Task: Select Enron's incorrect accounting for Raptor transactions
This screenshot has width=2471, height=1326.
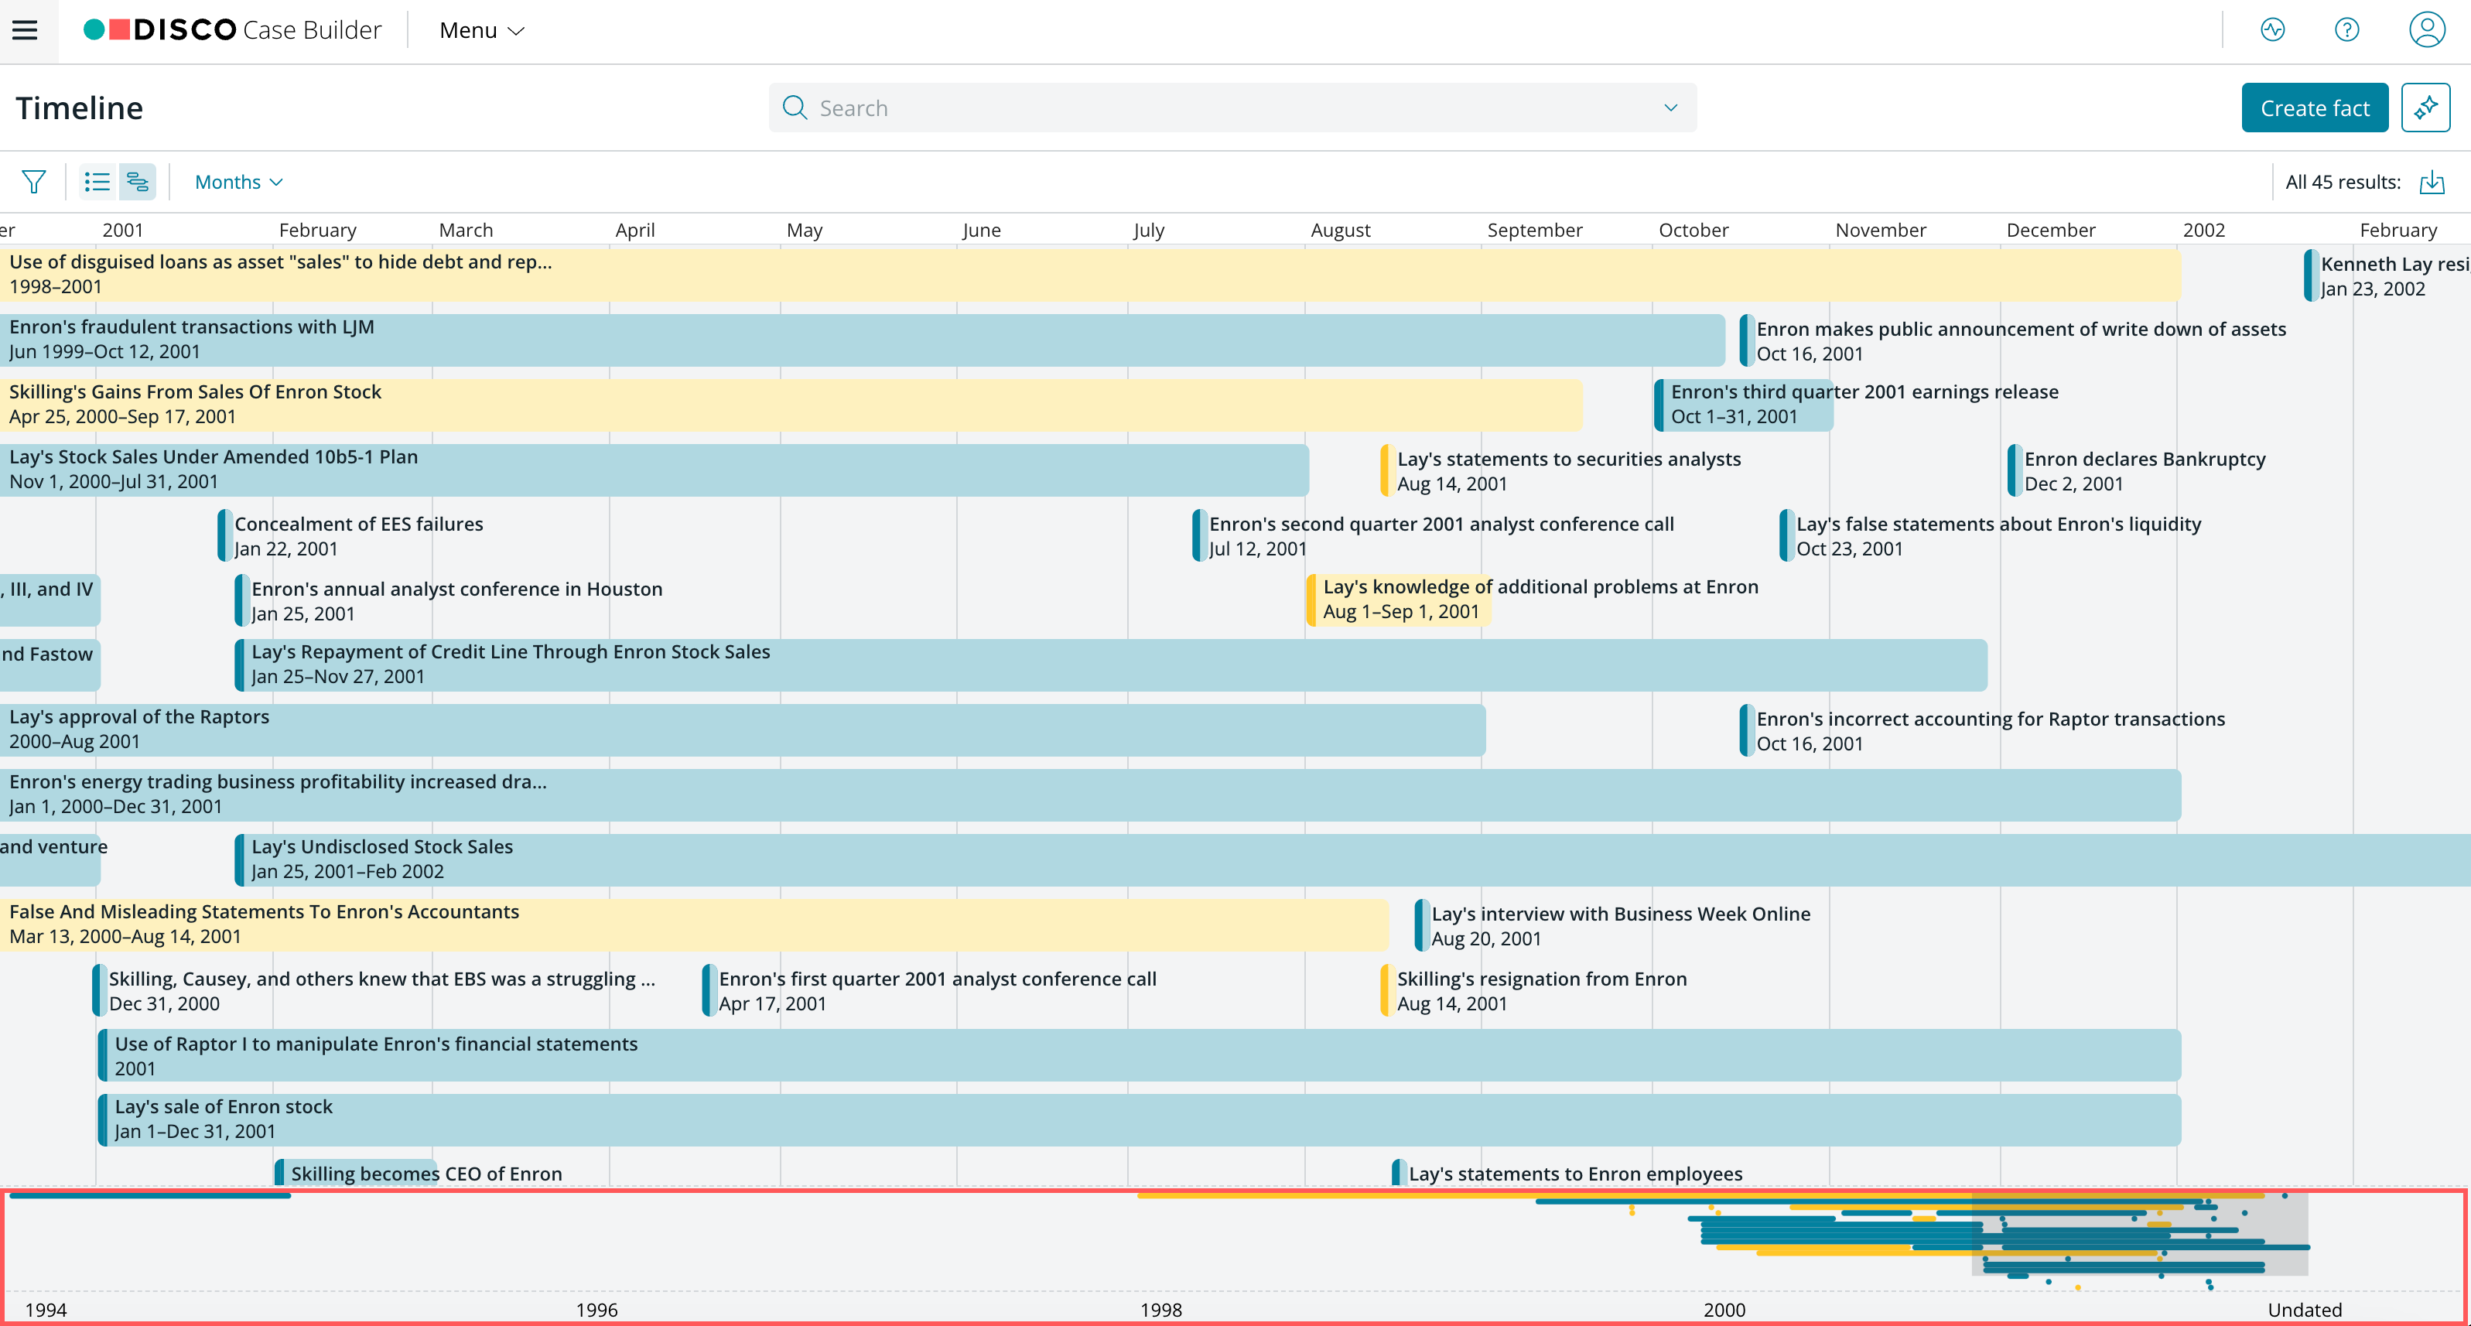Action: point(1983,731)
